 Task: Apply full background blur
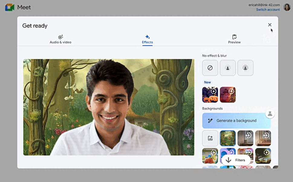point(245,68)
